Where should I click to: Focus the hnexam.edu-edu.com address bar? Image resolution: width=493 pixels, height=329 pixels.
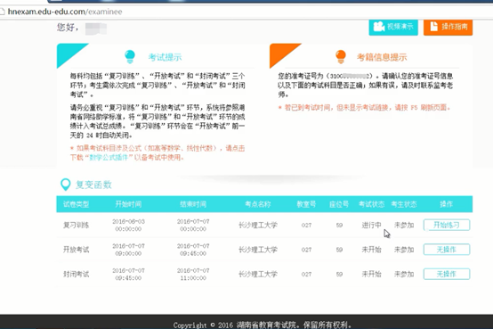(x=246, y=12)
